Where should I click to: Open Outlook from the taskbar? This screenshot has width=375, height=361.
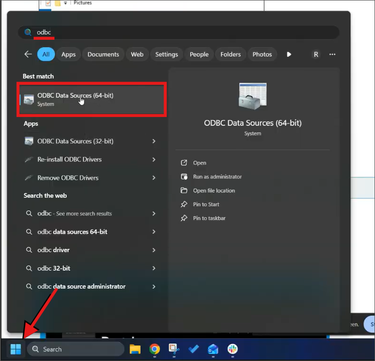coord(213,349)
